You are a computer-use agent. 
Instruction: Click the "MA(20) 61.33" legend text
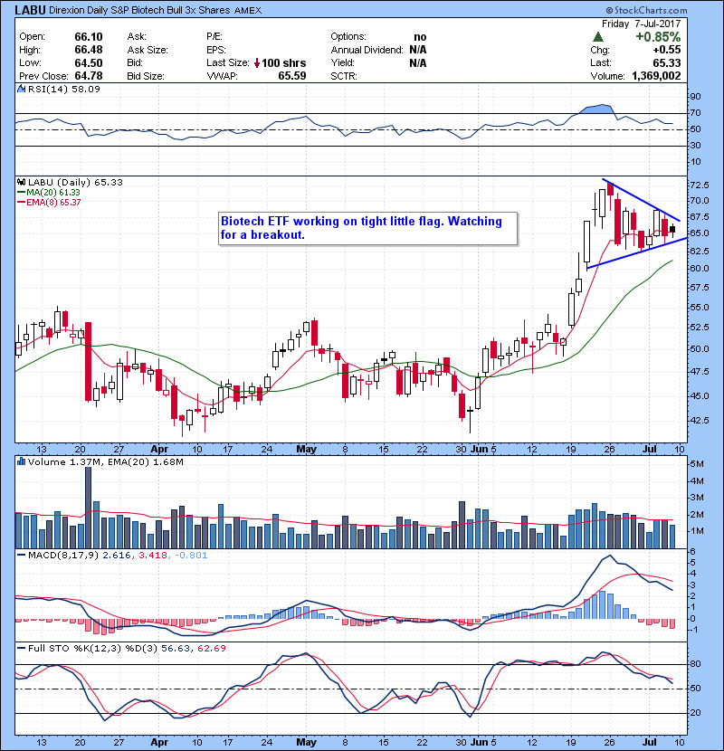click(53, 193)
